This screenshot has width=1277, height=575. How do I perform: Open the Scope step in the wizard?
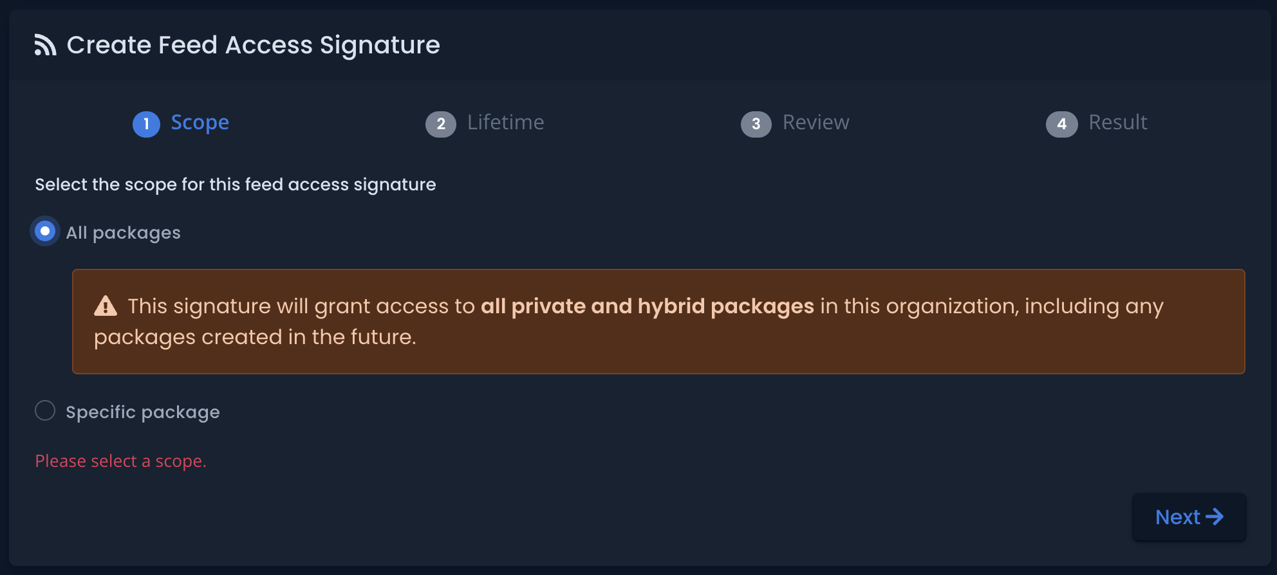(x=200, y=123)
